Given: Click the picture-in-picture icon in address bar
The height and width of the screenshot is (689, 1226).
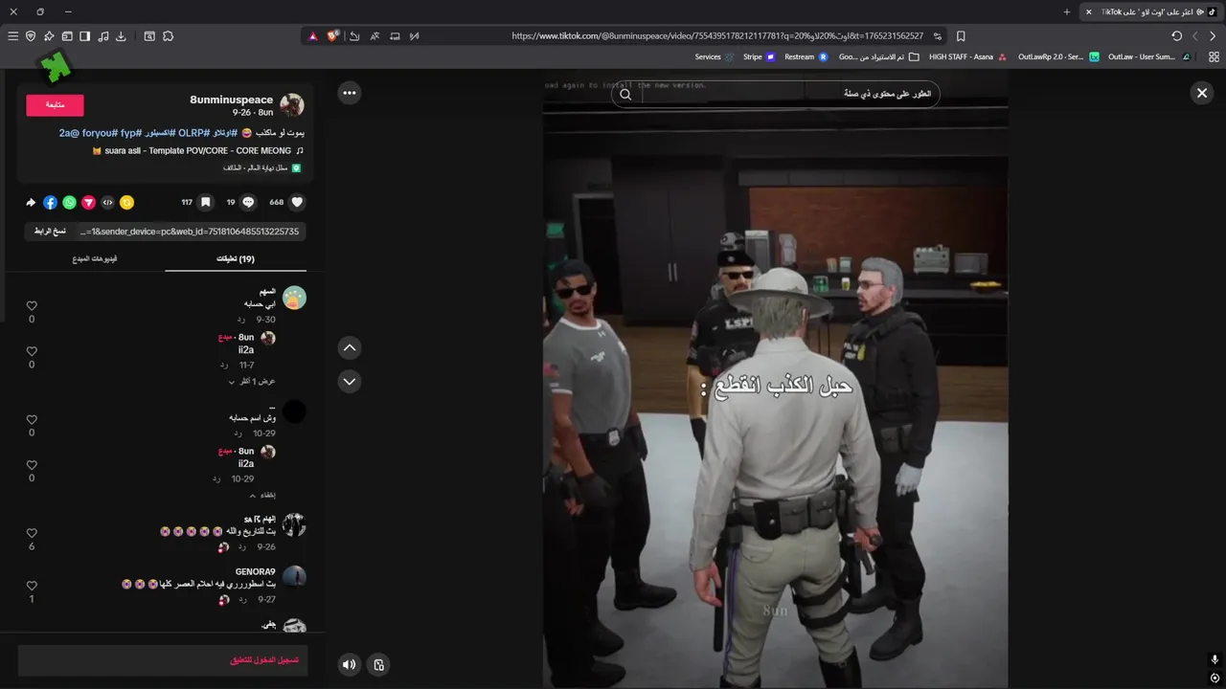Looking at the screenshot, I should (395, 36).
